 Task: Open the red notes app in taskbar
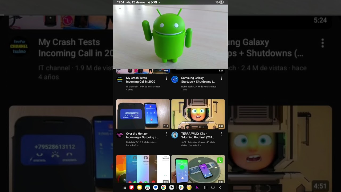tap(131, 187)
